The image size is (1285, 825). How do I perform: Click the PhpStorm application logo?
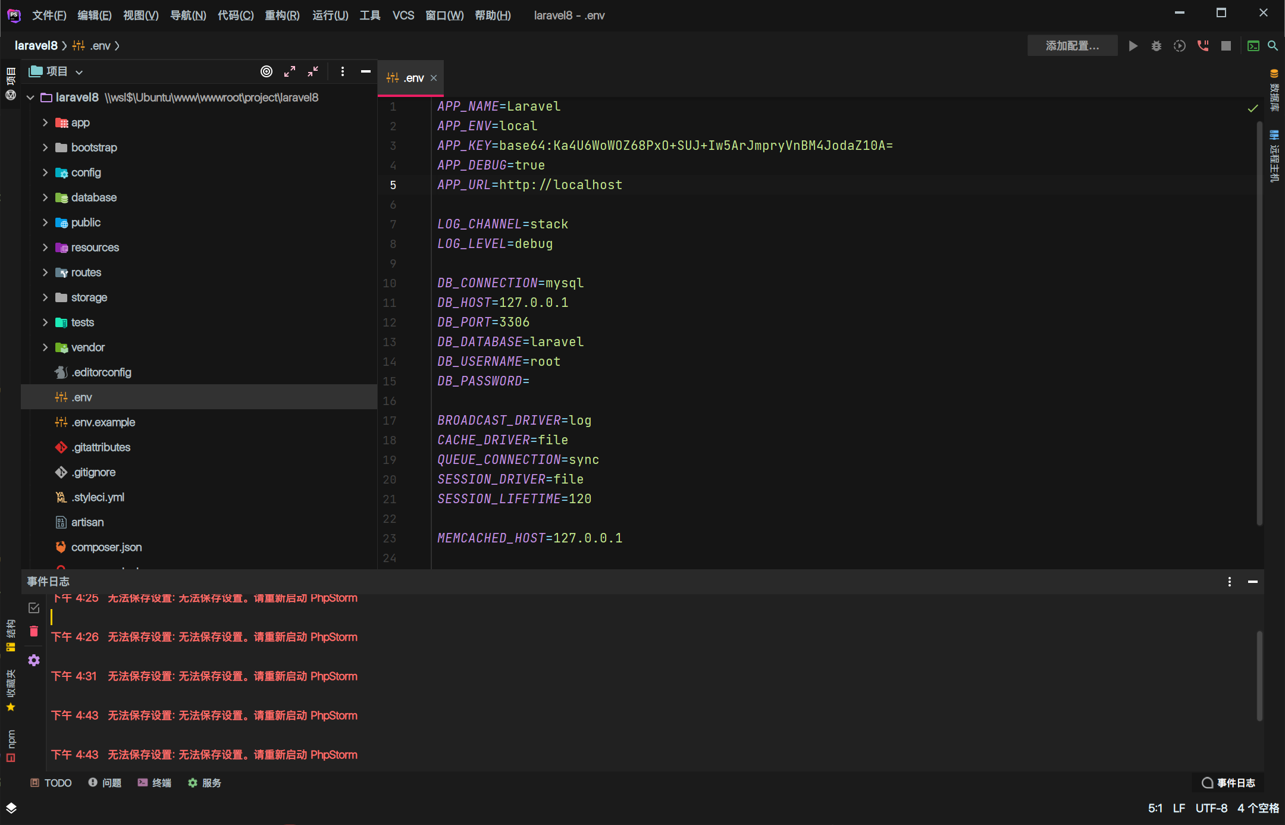(14, 15)
